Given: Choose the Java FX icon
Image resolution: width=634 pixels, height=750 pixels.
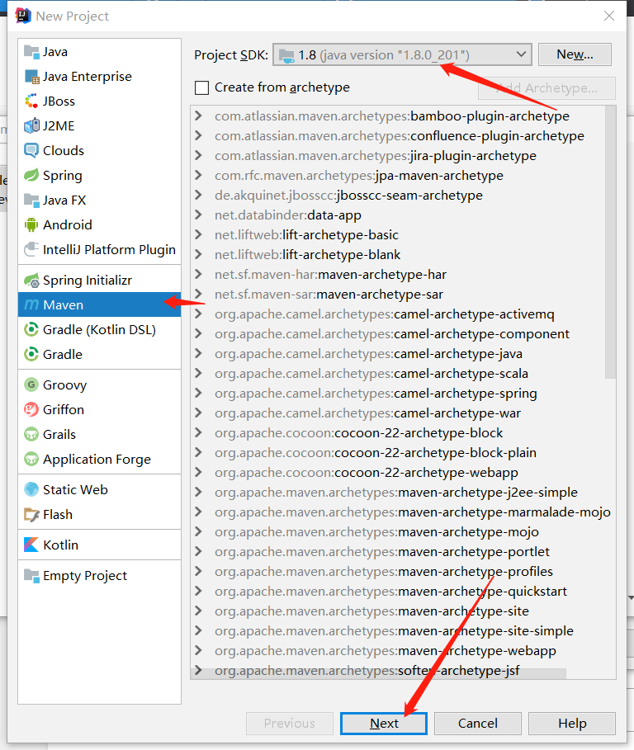Looking at the screenshot, I should point(31,200).
